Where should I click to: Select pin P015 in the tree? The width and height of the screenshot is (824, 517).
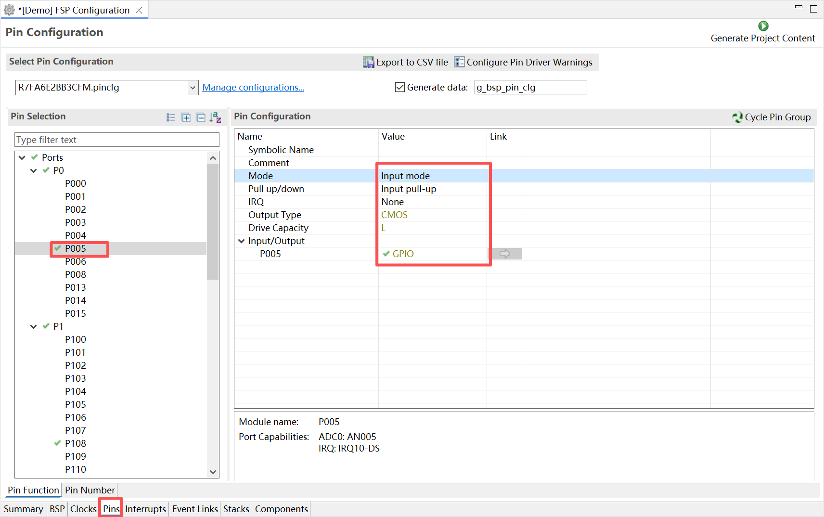76,313
